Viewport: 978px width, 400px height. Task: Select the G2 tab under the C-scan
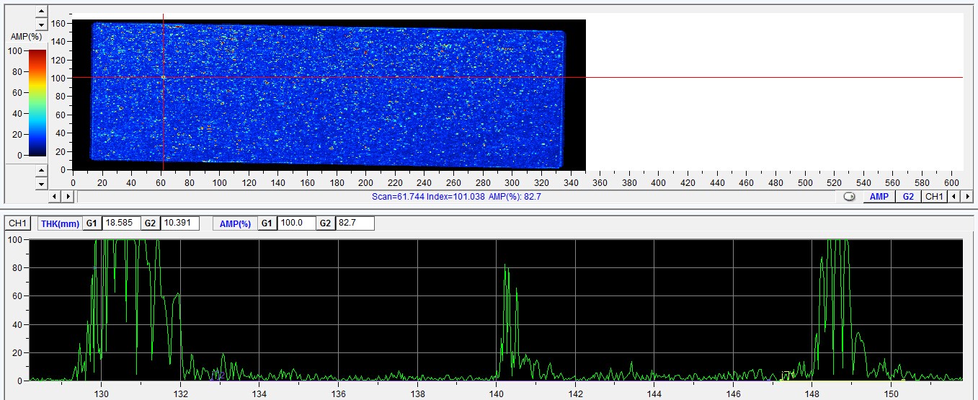point(908,196)
